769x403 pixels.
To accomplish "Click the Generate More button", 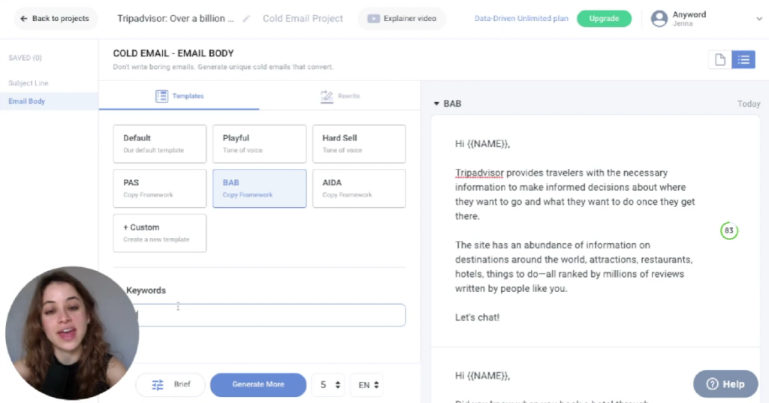I will point(258,384).
